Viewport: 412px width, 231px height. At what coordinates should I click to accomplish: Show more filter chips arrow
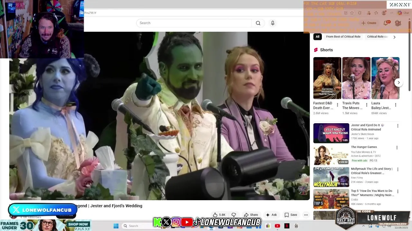click(394, 37)
